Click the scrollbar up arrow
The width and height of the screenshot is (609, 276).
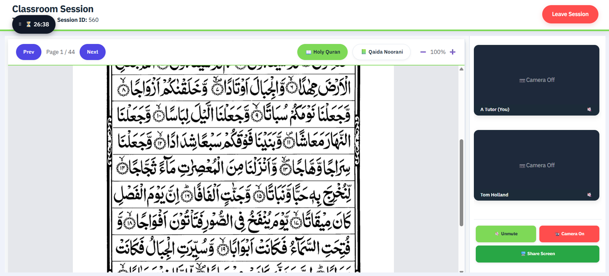coord(461,69)
